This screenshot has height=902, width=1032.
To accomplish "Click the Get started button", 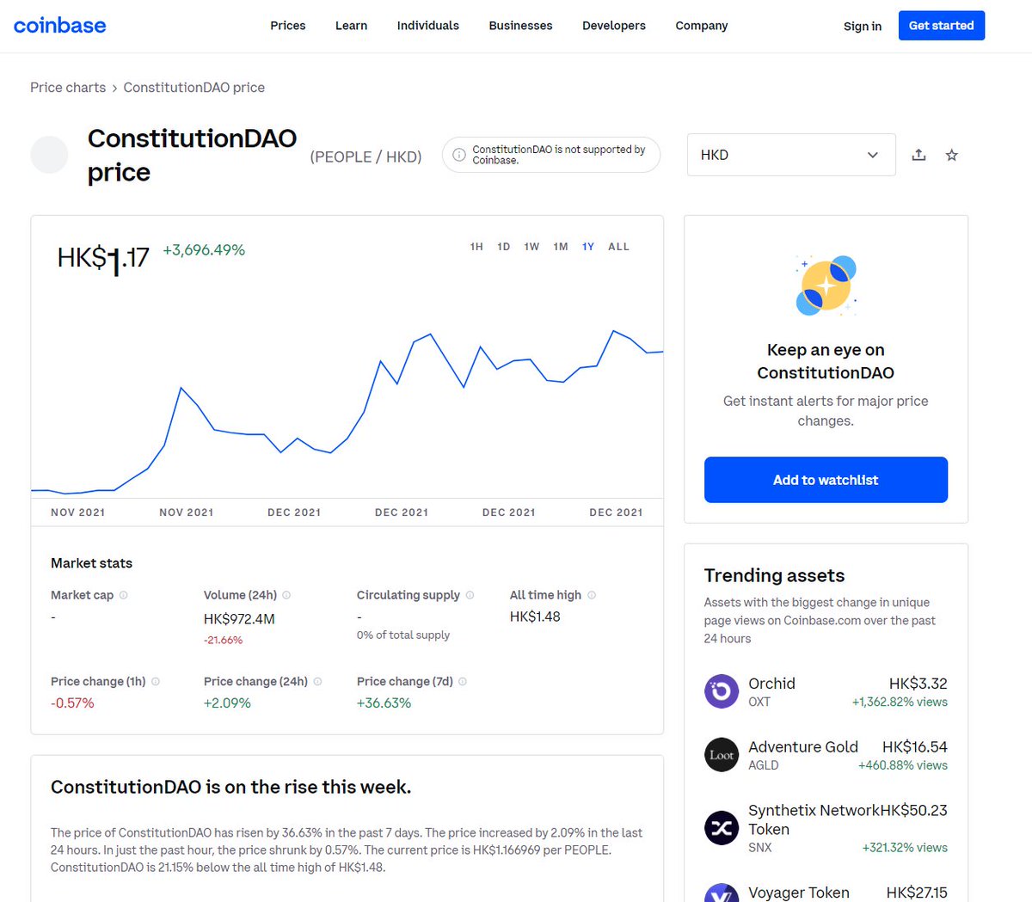I will point(942,26).
